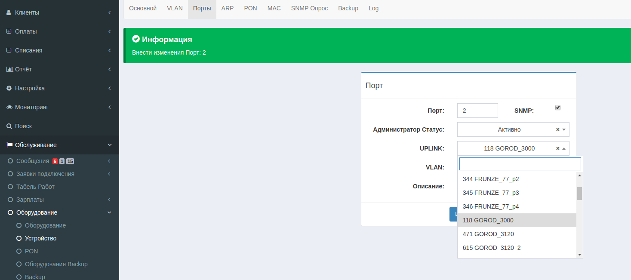
Task: Click the Отчёт bar chart icon
Action: pyautogui.click(x=9, y=69)
